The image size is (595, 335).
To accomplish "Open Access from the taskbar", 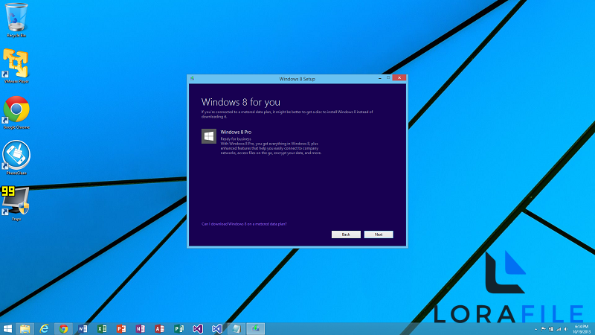I will pyautogui.click(x=159, y=328).
